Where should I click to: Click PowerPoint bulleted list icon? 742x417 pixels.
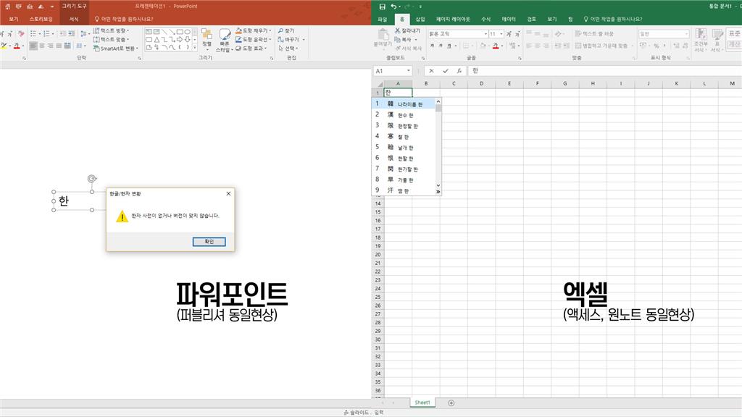[x=33, y=33]
